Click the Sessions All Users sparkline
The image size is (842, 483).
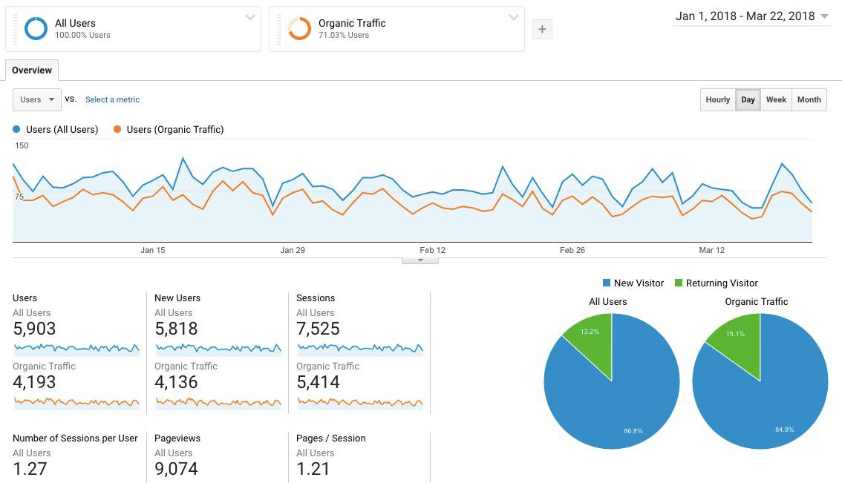pyautogui.click(x=359, y=348)
